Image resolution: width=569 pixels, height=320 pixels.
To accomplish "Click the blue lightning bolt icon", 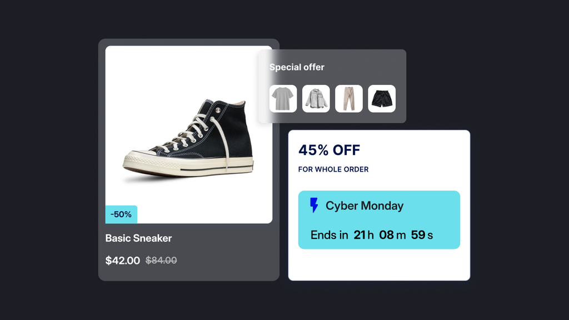I will (x=314, y=206).
